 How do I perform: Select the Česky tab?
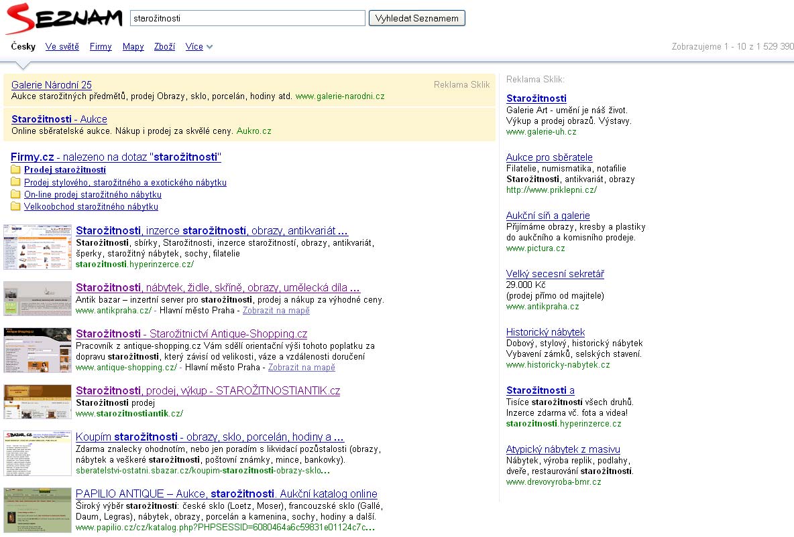[23, 46]
